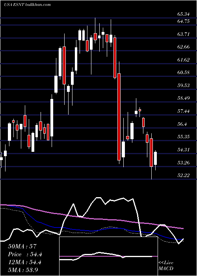This screenshot has width=197, height=276.
Task: Click the 59.53 price label
Action: click(x=184, y=86)
